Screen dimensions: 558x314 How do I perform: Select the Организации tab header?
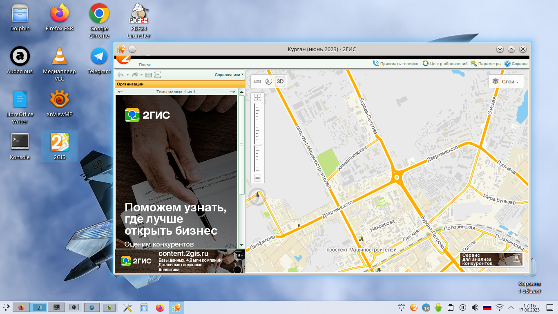pos(180,84)
